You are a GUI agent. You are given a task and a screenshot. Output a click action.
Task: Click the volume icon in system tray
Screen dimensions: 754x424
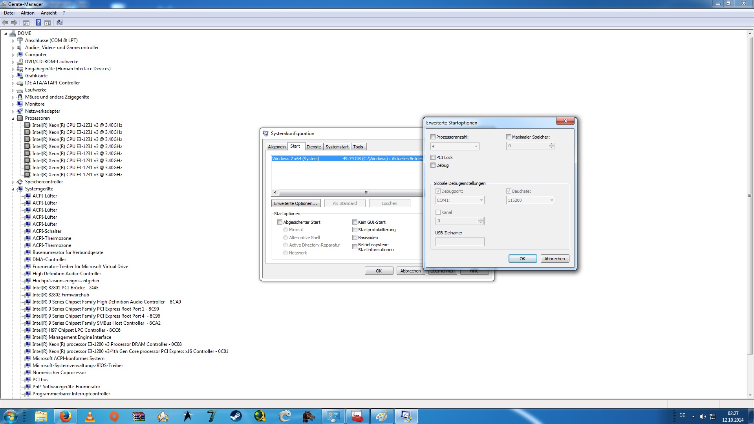[703, 417]
